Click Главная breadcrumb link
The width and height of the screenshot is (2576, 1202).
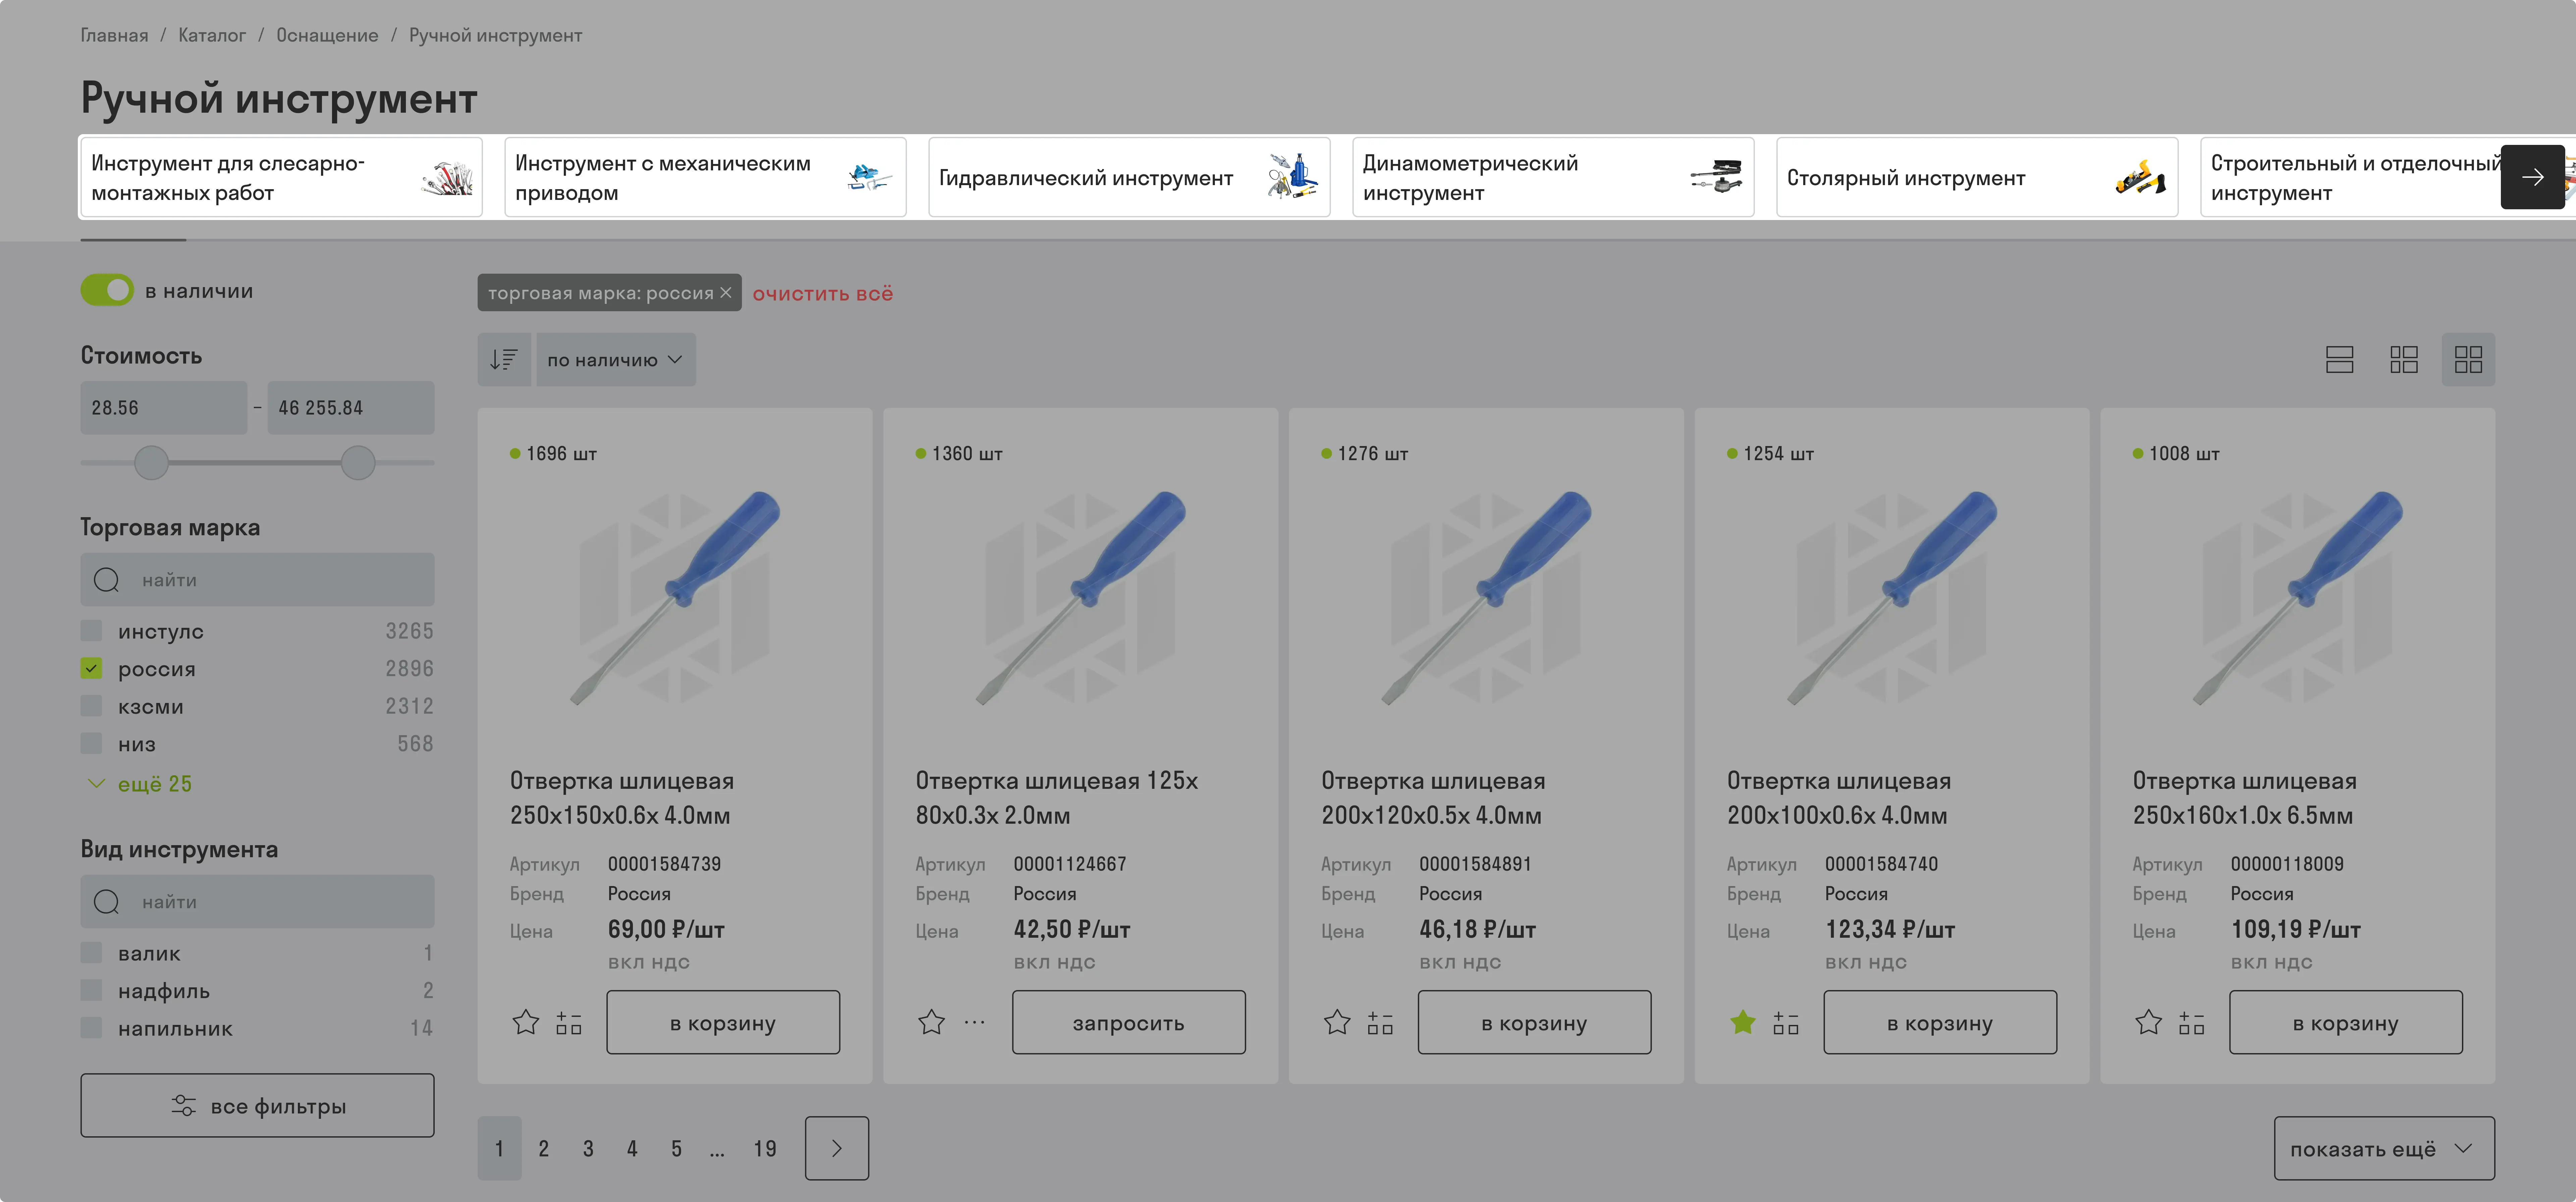(114, 35)
